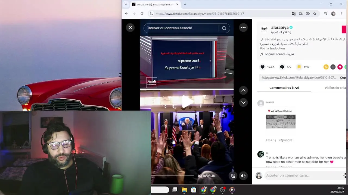Image resolution: width=348 pixels, height=195 pixels.
Task: Open comments via speech bubble icon
Action: click(x=282, y=67)
